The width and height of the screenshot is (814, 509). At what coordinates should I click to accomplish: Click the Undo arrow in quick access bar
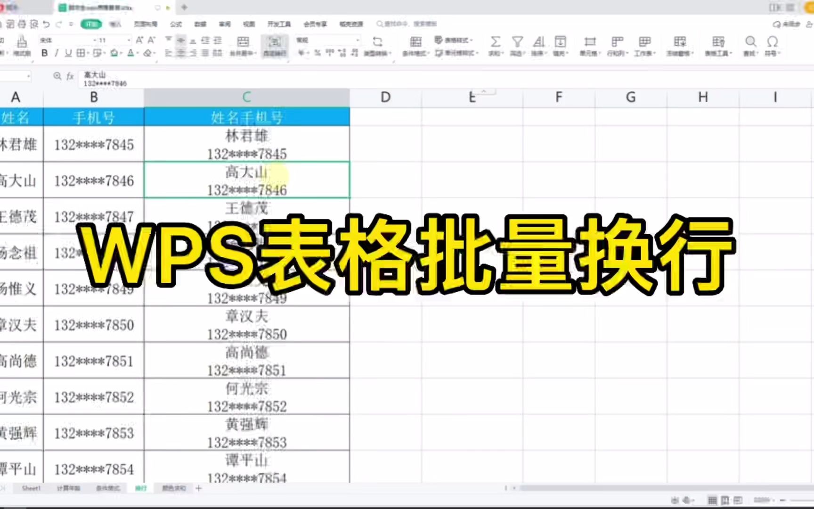tap(46, 24)
